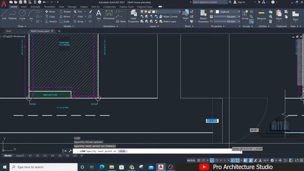Click Sign In
Viewport: 304px width, 171px height.
(239, 2)
